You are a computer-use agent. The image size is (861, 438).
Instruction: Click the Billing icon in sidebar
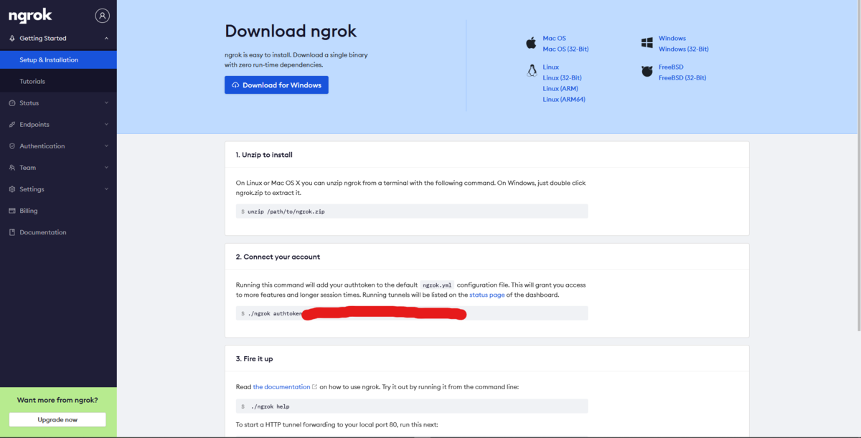[12, 211]
